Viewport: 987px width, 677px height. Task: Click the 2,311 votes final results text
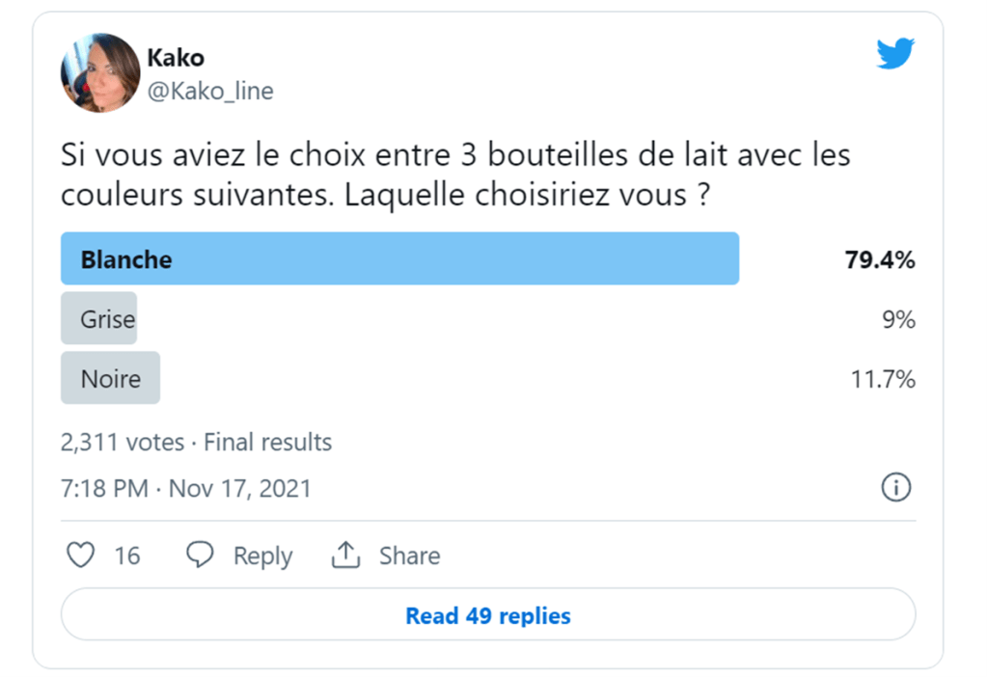point(196,443)
